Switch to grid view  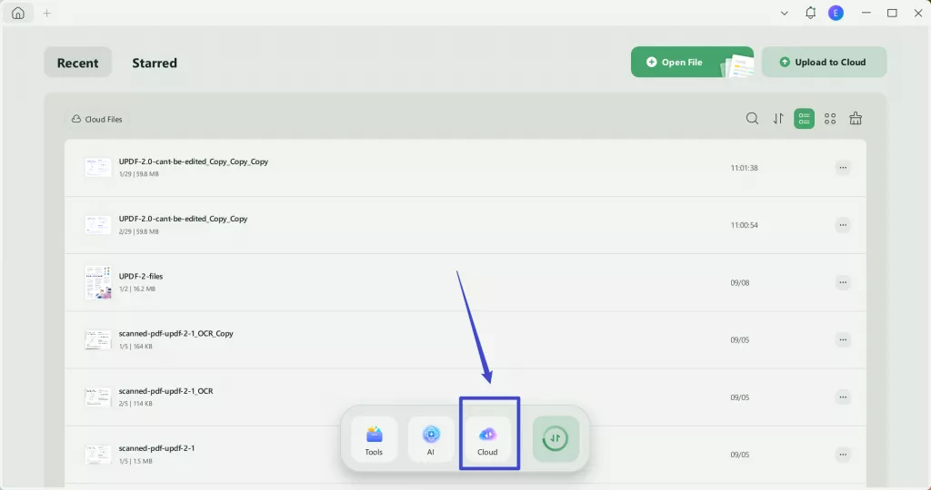[830, 119]
